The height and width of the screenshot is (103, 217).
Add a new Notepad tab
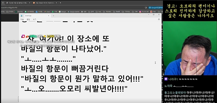coord(53,16)
